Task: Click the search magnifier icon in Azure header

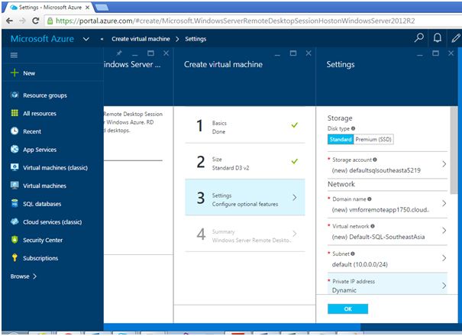Action: [x=419, y=38]
